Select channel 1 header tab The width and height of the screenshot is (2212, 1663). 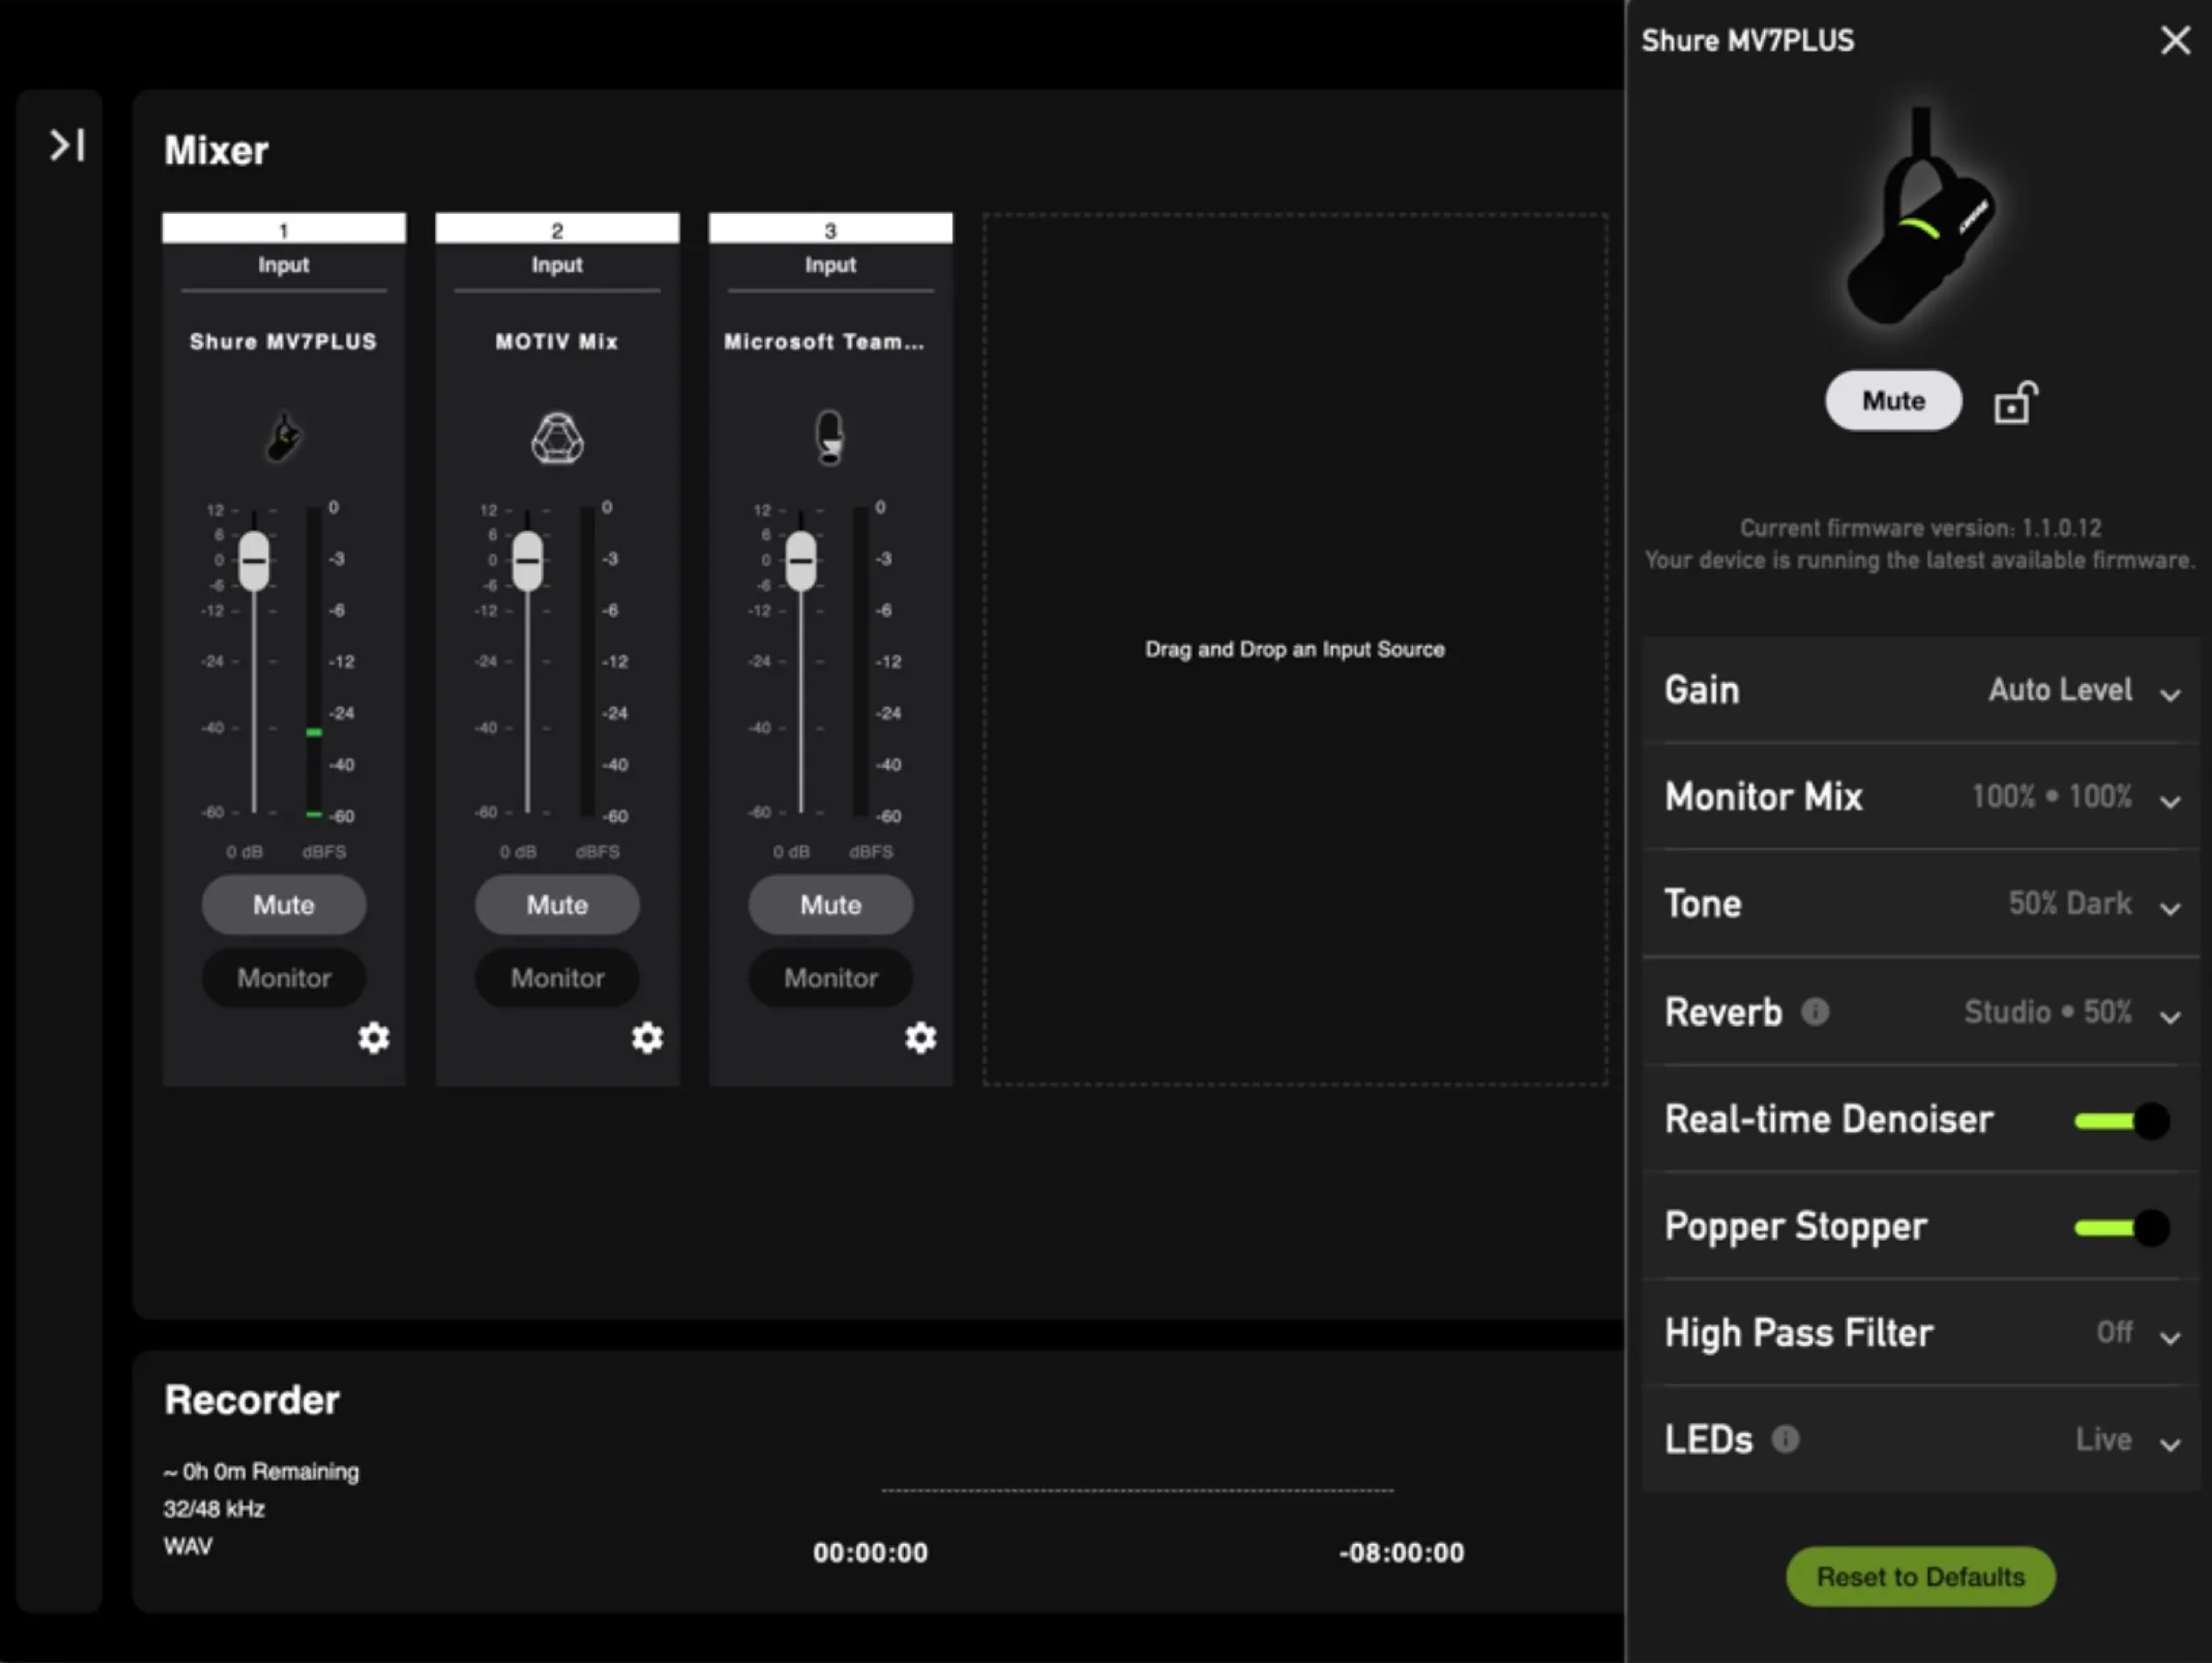click(284, 229)
